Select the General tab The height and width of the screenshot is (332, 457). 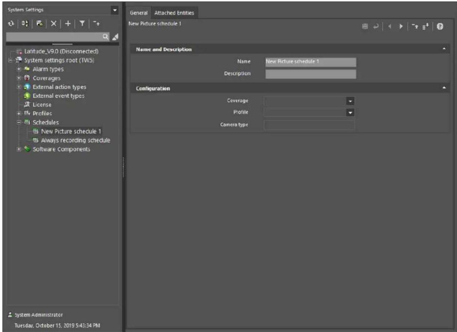click(139, 13)
